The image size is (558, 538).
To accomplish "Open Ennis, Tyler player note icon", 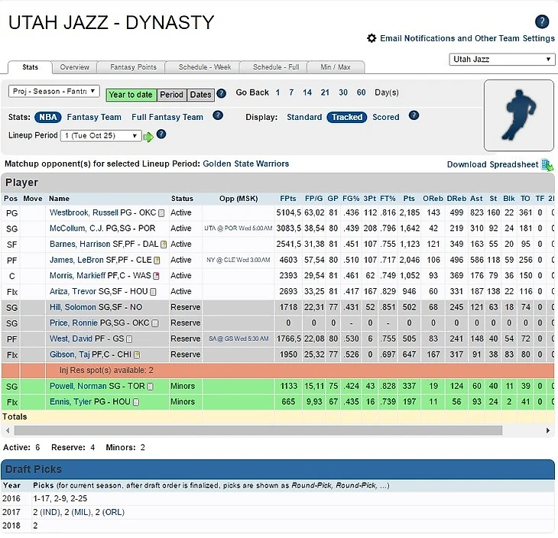I will point(136,402).
